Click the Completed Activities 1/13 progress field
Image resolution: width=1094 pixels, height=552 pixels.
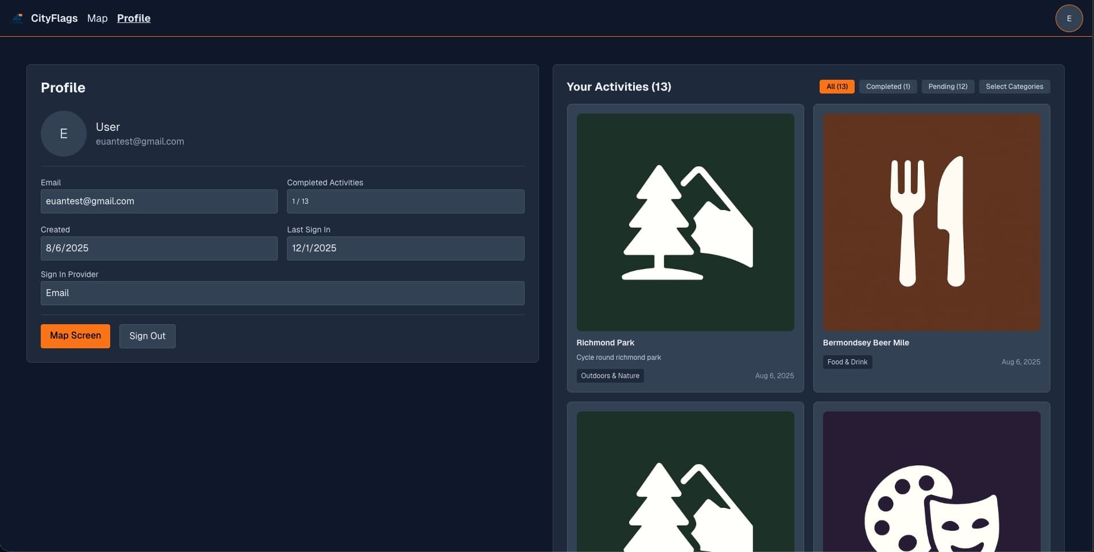tap(405, 201)
